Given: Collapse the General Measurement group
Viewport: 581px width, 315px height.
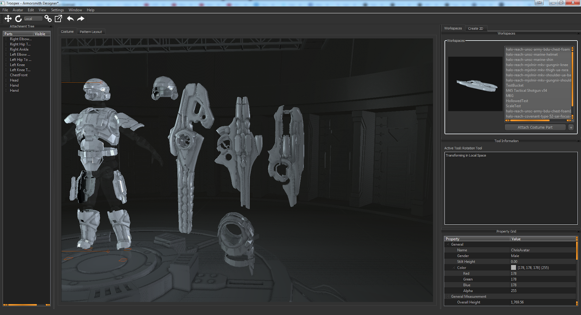Looking at the screenshot, I should click(448, 297).
